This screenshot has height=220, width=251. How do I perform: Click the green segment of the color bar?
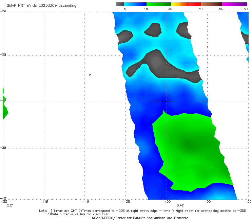159,4
